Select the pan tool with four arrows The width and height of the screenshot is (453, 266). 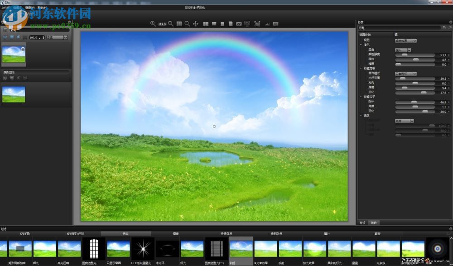[x=196, y=24]
